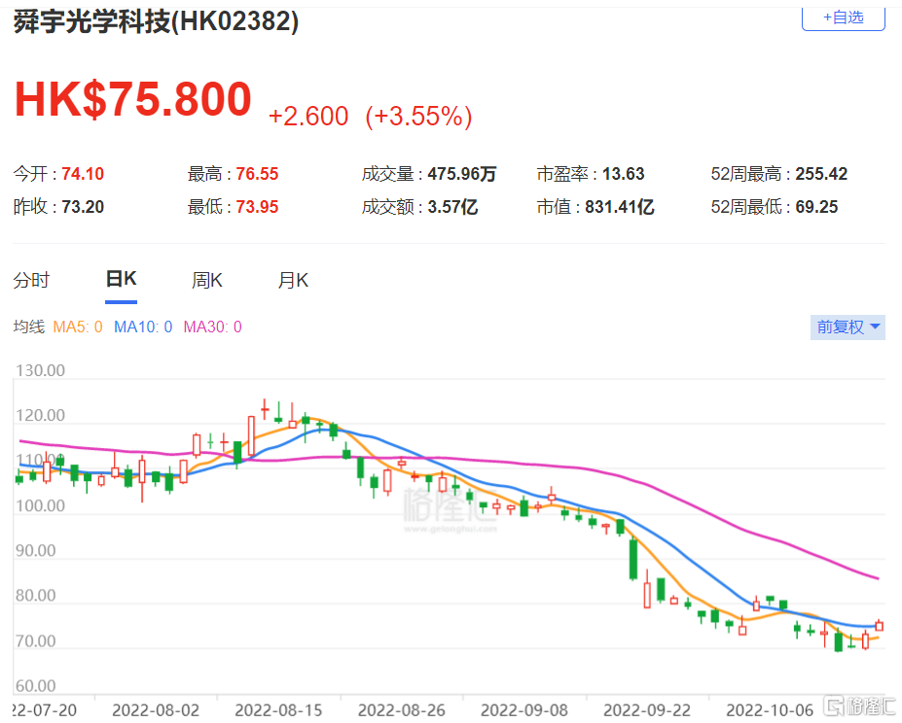Click the 120.00 y-axis label
Viewport: 902px width, 723px height.
(x=40, y=416)
